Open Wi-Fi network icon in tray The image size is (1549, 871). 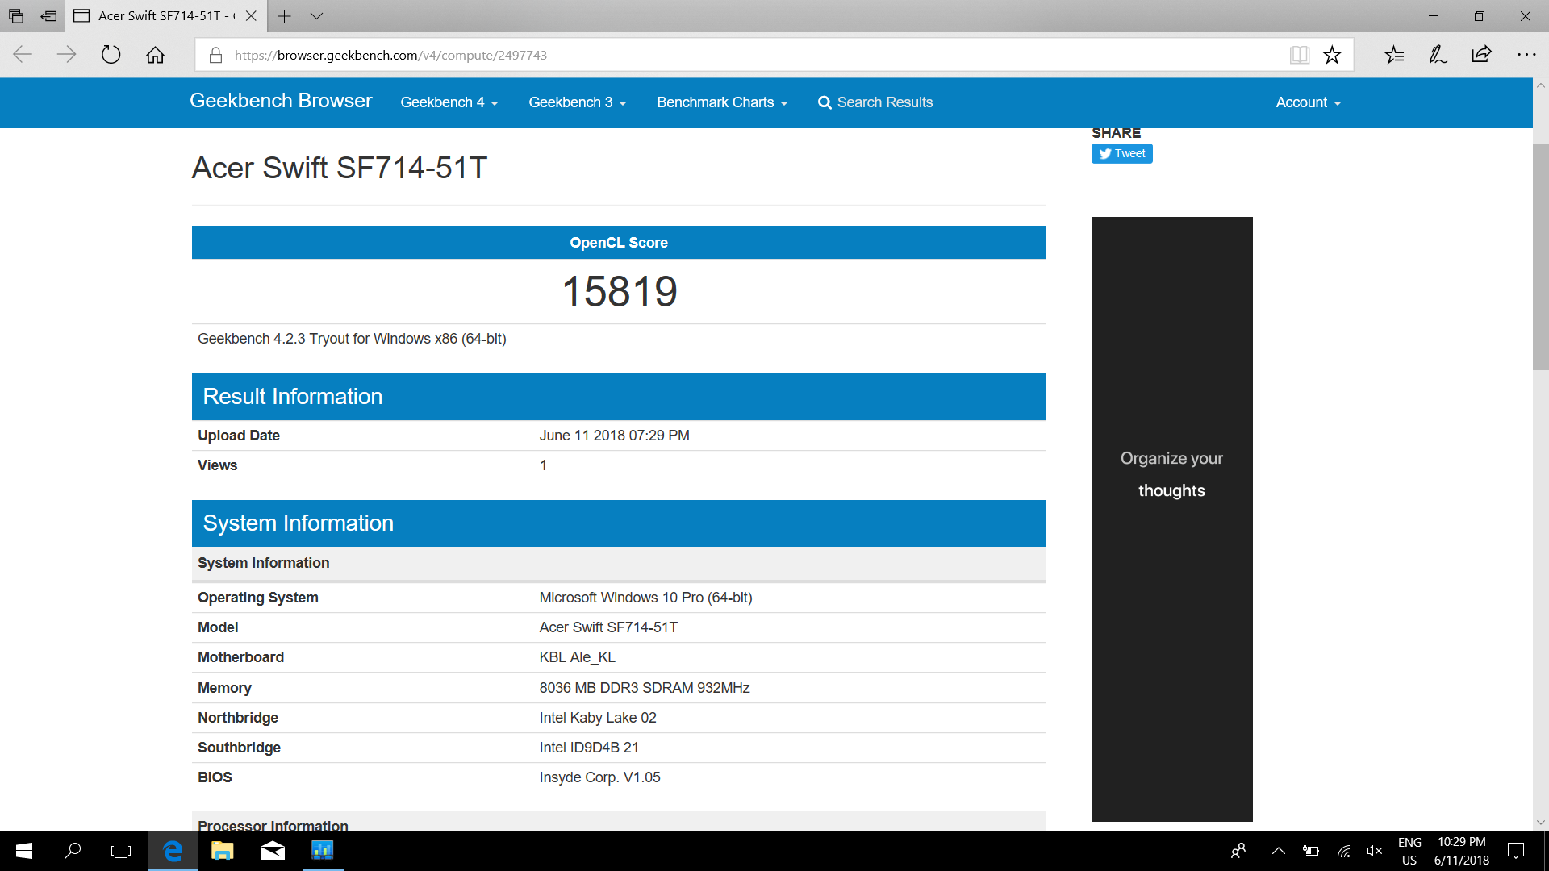(1343, 851)
